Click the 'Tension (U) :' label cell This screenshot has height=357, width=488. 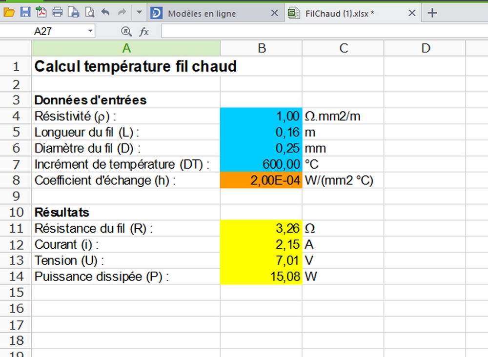click(x=126, y=260)
